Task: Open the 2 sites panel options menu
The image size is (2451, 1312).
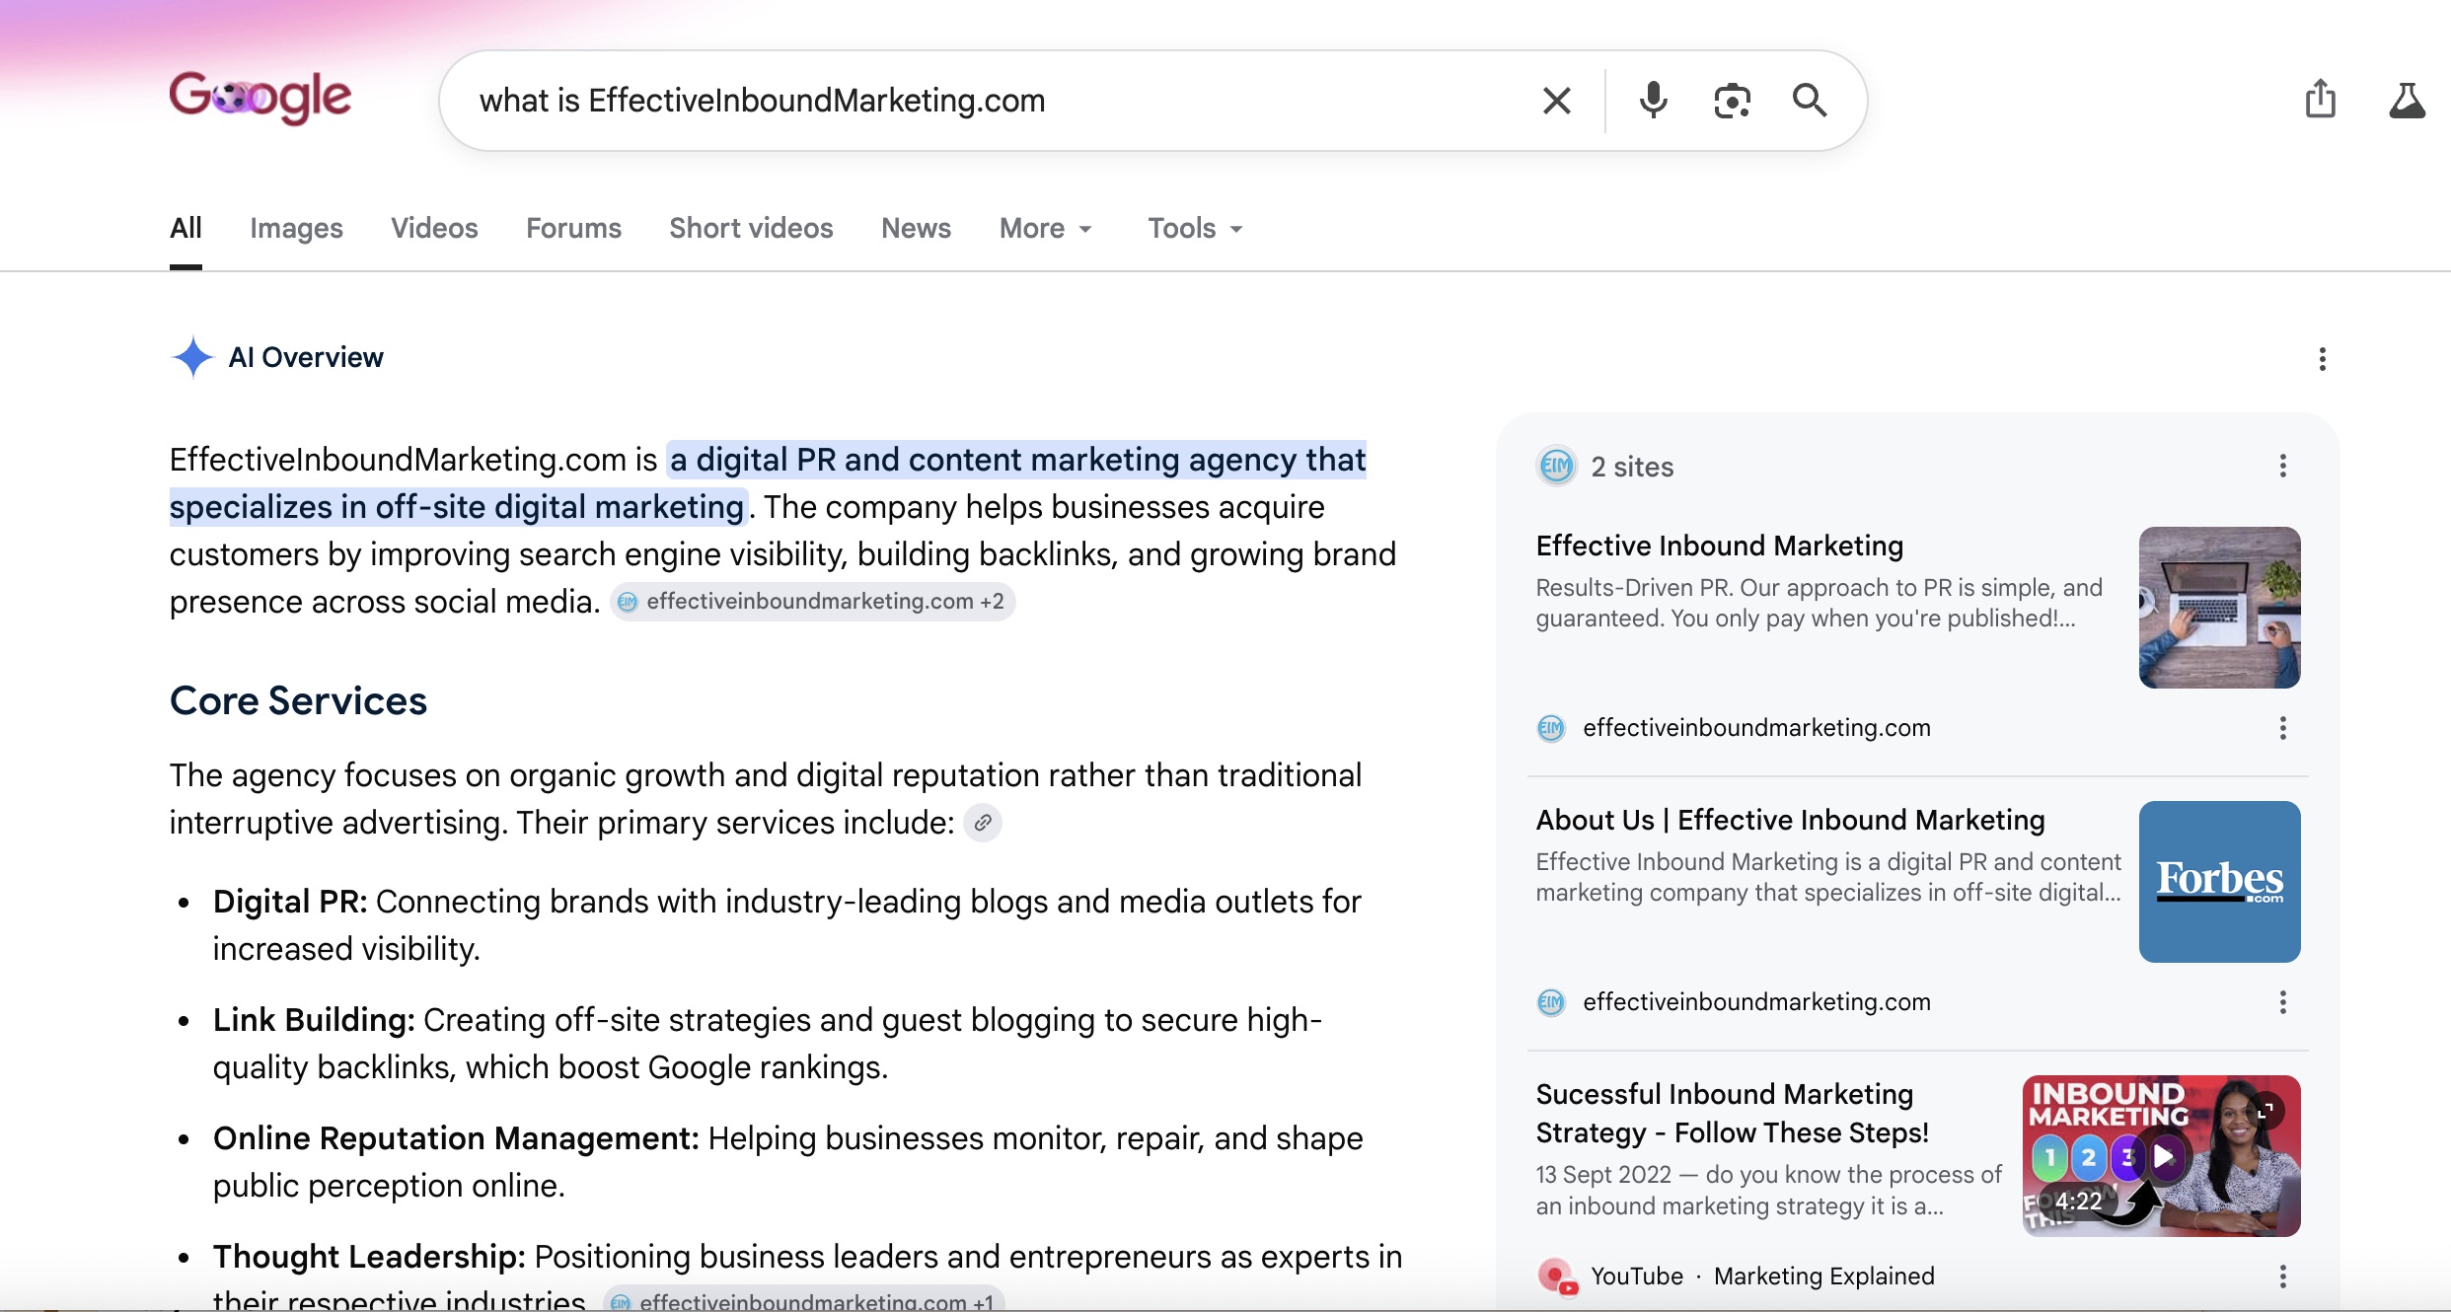Action: [2282, 466]
